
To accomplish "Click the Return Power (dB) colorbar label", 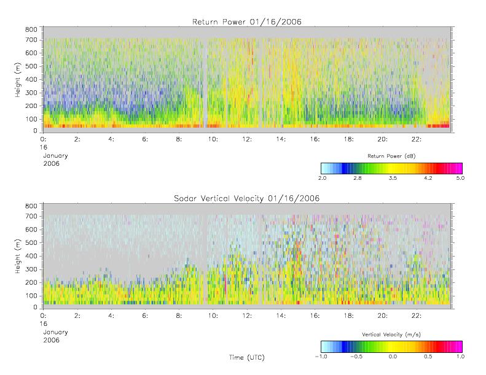I will tap(391, 156).
